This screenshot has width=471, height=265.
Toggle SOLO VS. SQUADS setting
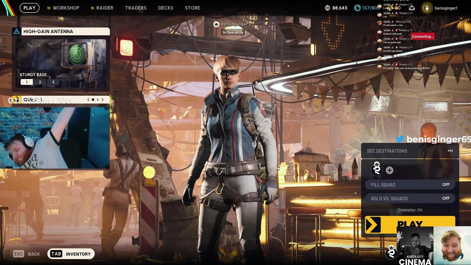[x=410, y=198]
